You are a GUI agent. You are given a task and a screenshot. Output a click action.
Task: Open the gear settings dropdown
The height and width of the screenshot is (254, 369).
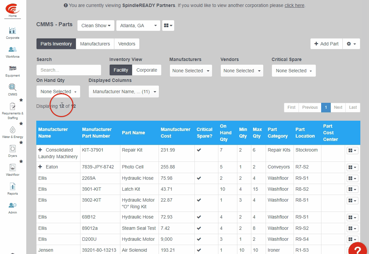click(x=351, y=44)
